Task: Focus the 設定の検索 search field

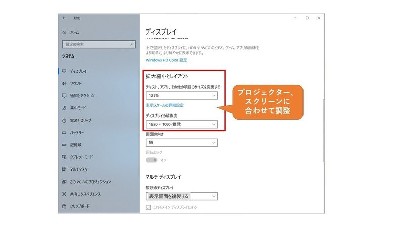Action: [98, 44]
